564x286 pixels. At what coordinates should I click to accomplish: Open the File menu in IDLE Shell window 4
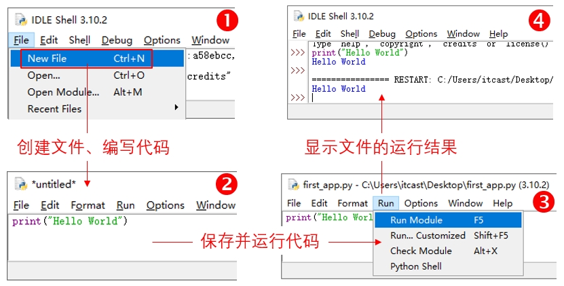point(299,33)
